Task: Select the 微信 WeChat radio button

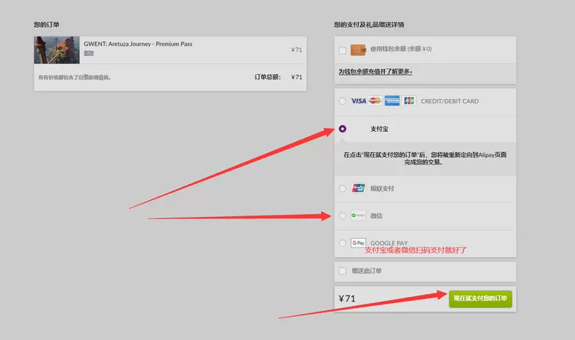Action: pos(343,216)
